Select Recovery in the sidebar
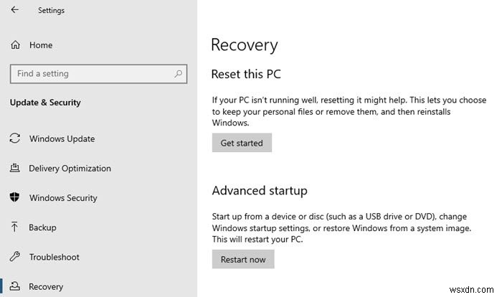Viewport: 502px width, 297px height. click(46, 287)
